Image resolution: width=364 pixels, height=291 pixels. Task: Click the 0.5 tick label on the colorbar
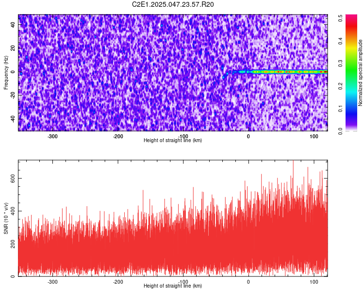[x=340, y=18]
